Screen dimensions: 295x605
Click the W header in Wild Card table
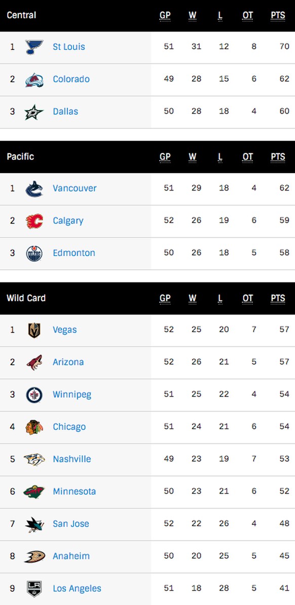[x=193, y=299]
